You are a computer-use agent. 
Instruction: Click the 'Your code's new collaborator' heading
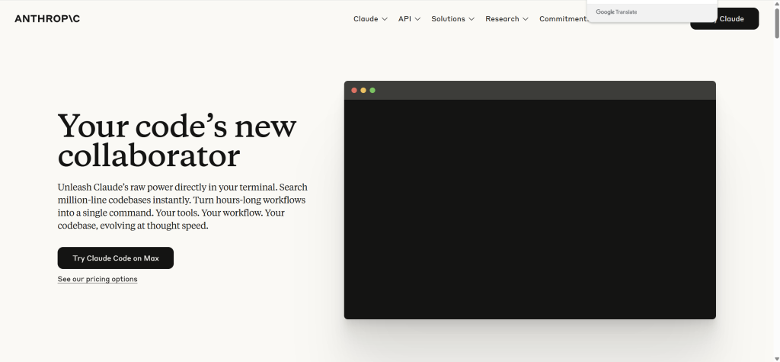(x=177, y=140)
